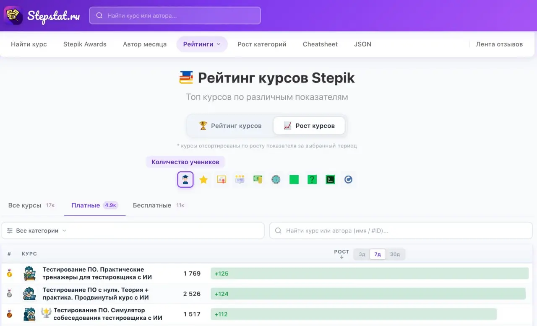Image resolution: width=537 pixels, height=326 pixels.
Task: Click the filter sliders icon by Все категории
Action: click(10, 230)
